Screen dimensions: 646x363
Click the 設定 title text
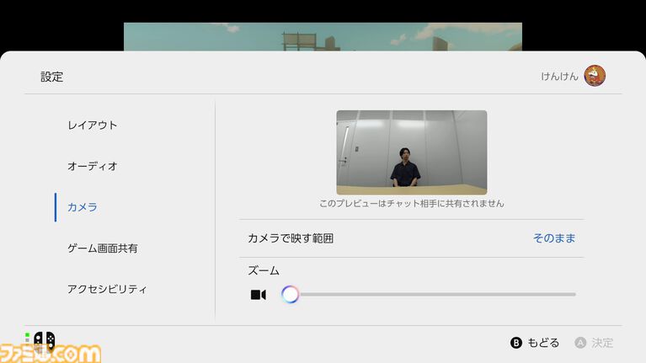[52, 77]
